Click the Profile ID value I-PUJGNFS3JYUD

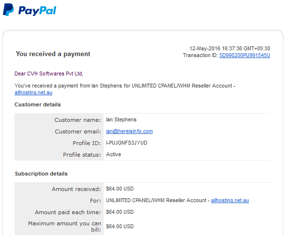pyautogui.click(x=127, y=143)
